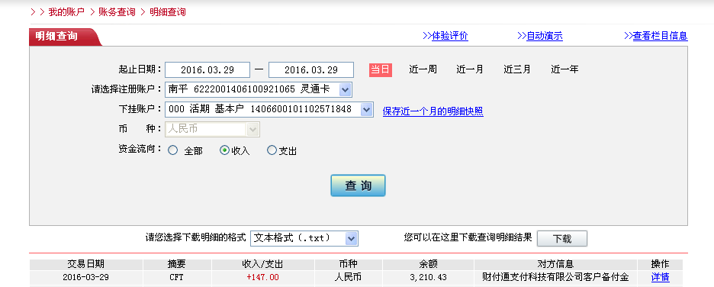Choose the 近三月 date range
The image size is (714, 287).
click(517, 69)
